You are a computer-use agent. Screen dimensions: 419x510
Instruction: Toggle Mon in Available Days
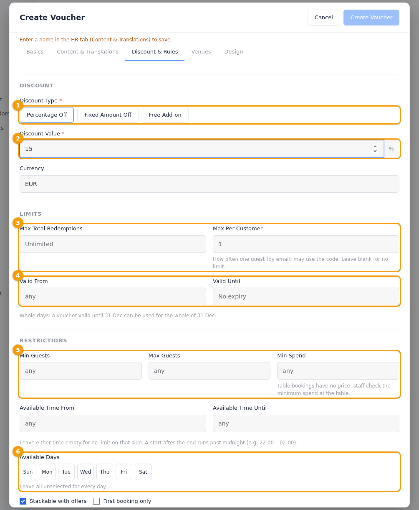pyautogui.click(x=47, y=472)
